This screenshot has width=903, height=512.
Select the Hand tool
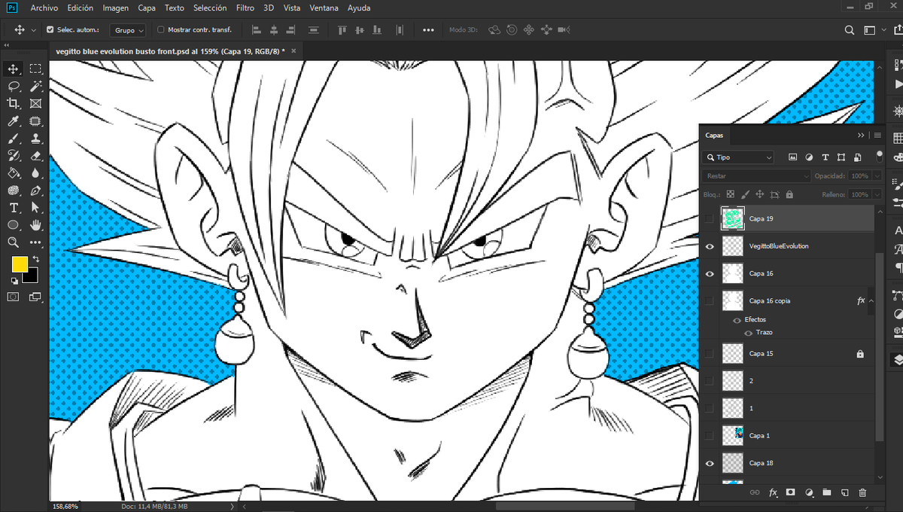tap(35, 225)
